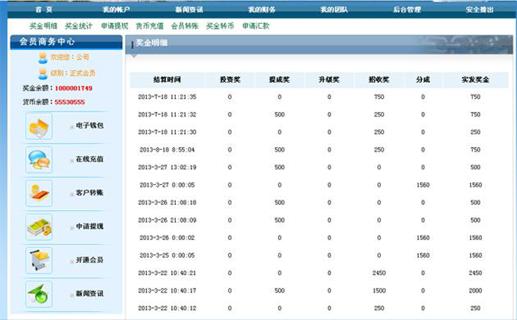
Task: Select the 2013-3-26 0:00:02 timestamp
Action: pos(167,238)
